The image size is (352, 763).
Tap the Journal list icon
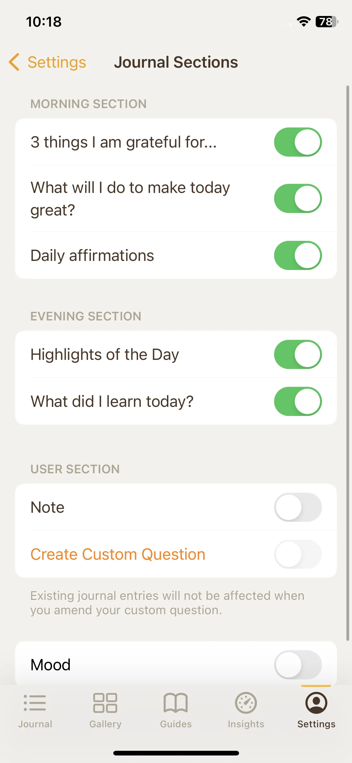coord(35,703)
